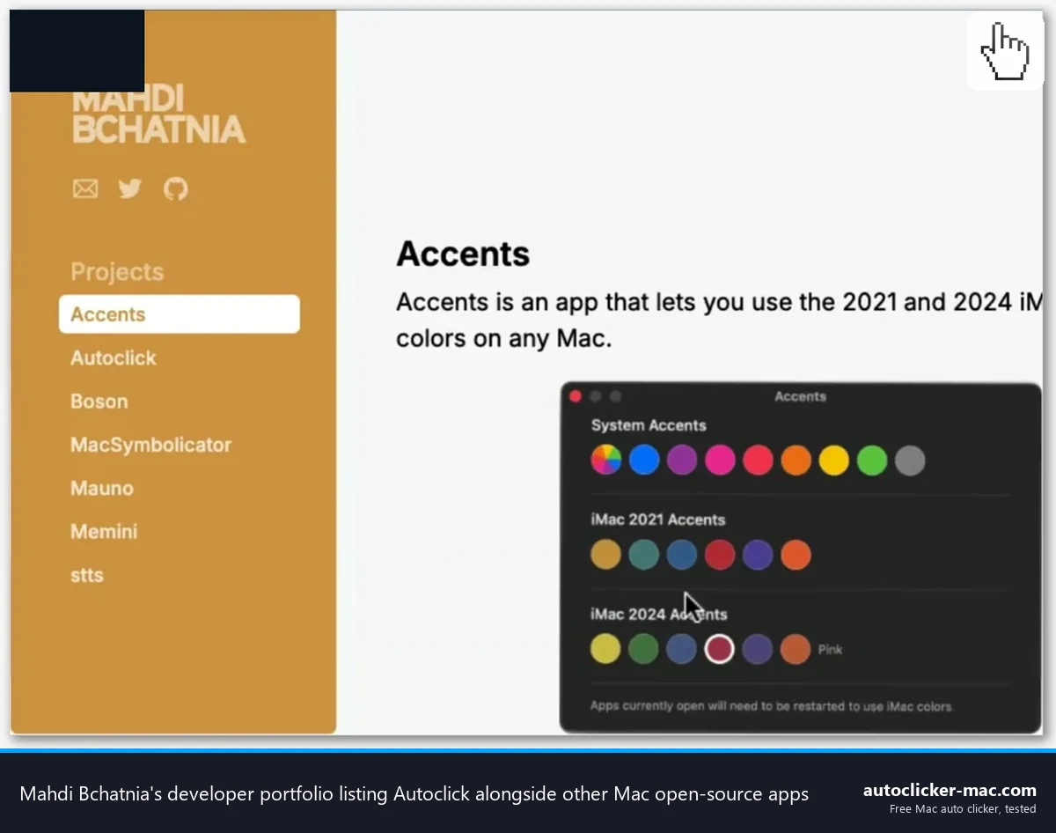Image resolution: width=1056 pixels, height=833 pixels.
Task: Pick the orange iMac 2024 accent
Action: pyautogui.click(x=796, y=649)
